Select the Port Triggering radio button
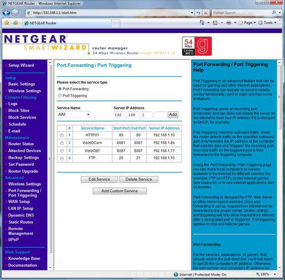The image size is (285, 280). pos(59,95)
